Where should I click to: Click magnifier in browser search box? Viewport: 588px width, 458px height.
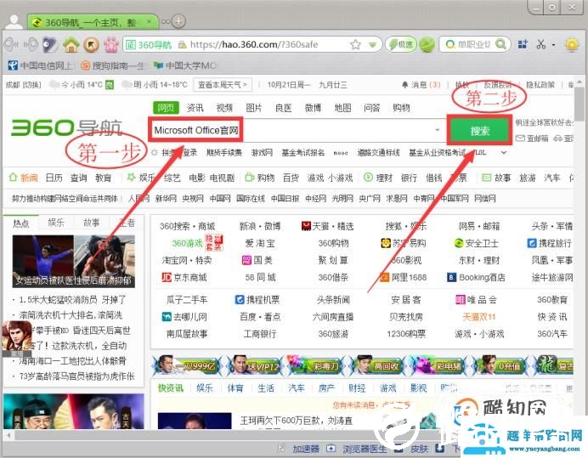pos(500,44)
